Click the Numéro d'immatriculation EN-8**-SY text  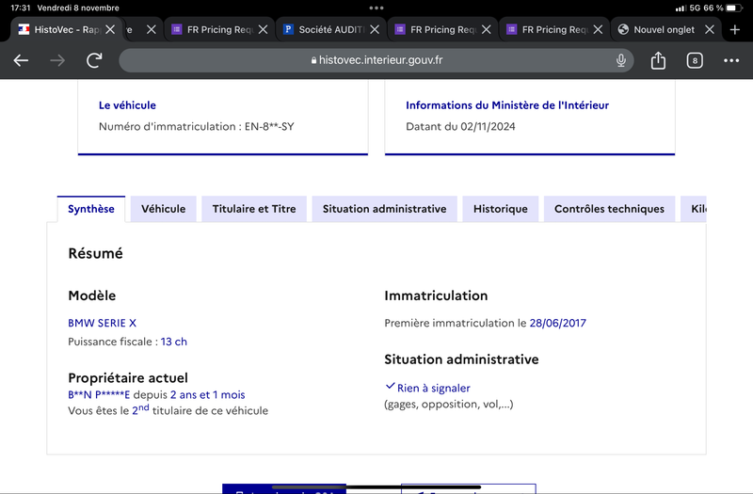[197, 126]
